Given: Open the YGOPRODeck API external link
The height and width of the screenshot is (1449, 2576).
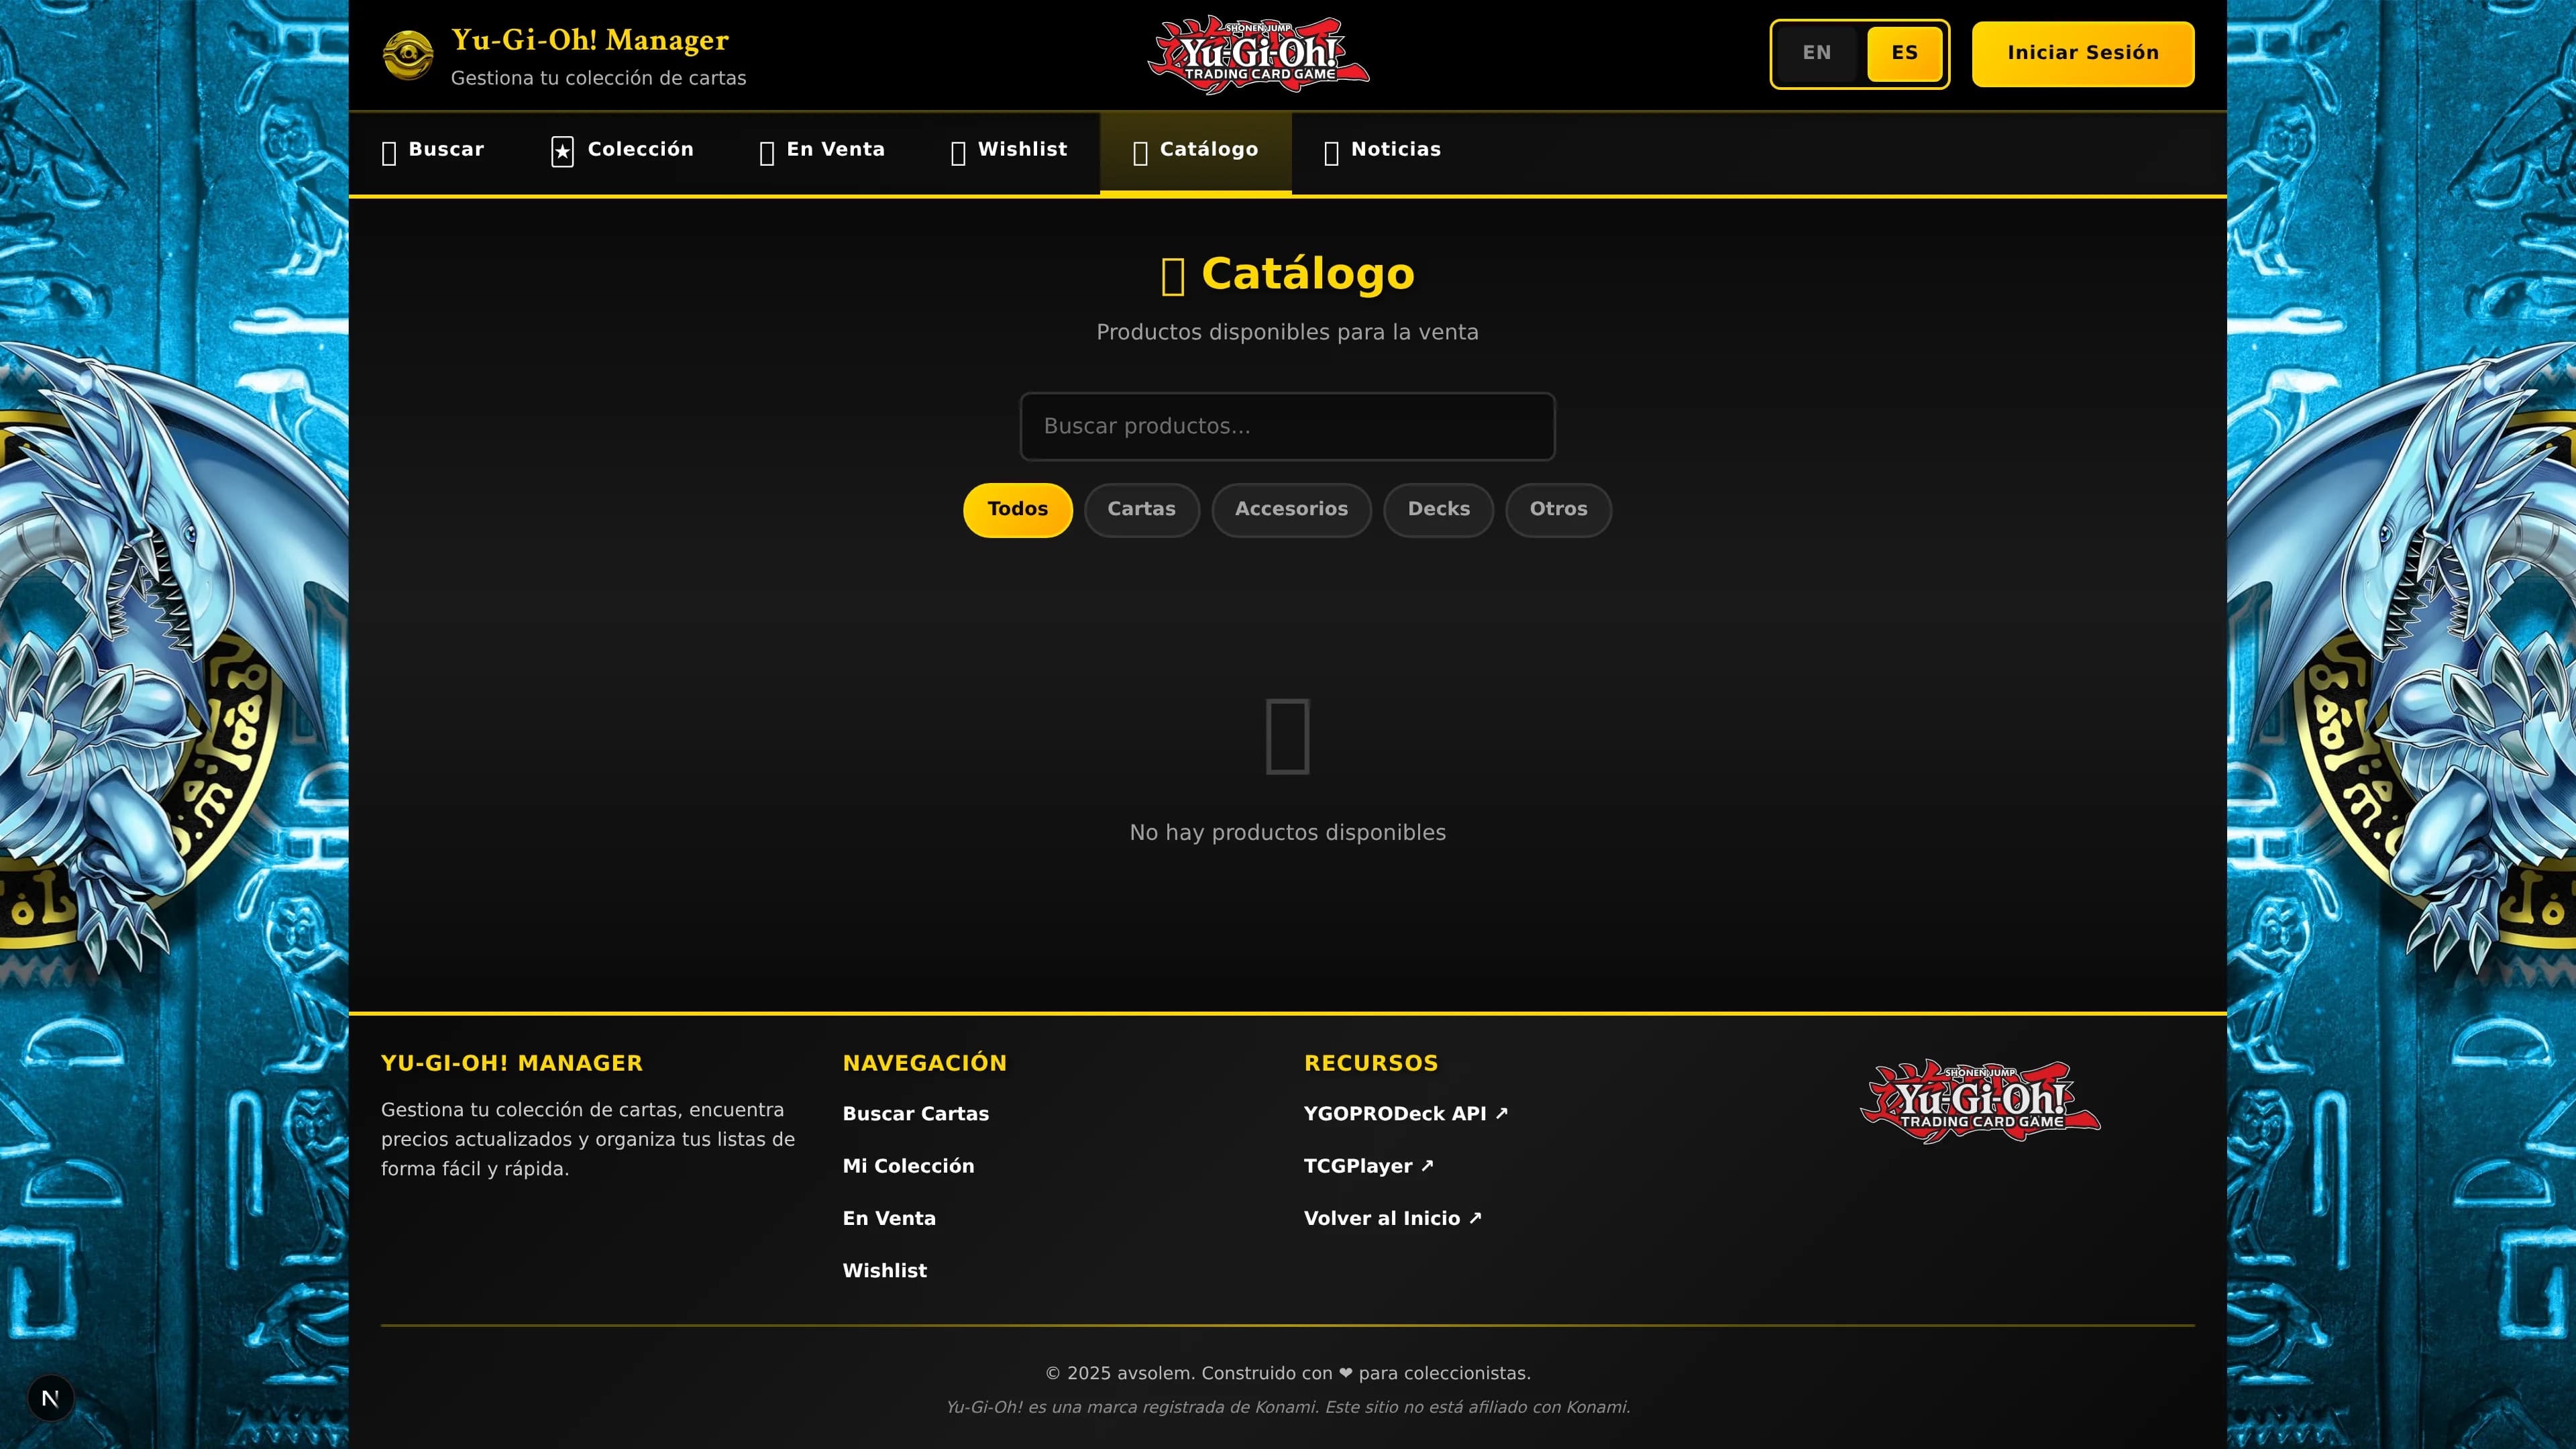Looking at the screenshot, I should click(x=1405, y=1114).
